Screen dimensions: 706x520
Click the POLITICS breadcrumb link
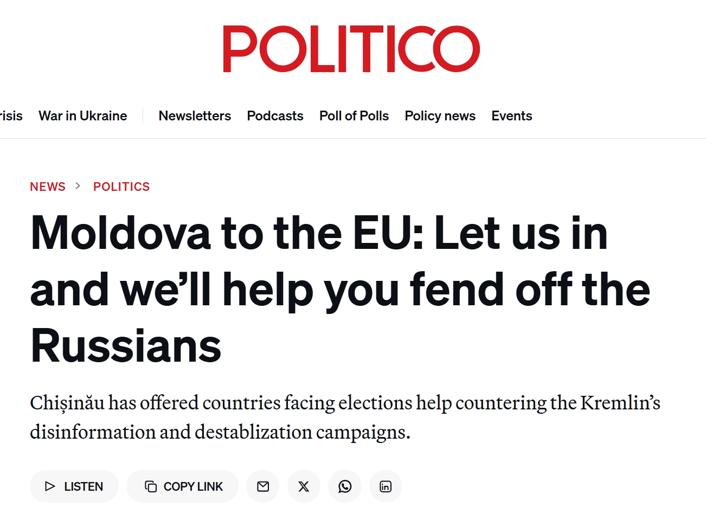click(121, 187)
